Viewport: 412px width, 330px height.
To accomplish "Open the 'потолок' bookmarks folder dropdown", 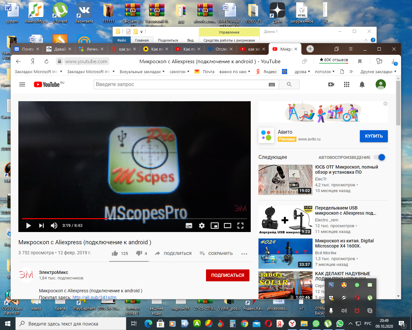I will tap(324, 72).
